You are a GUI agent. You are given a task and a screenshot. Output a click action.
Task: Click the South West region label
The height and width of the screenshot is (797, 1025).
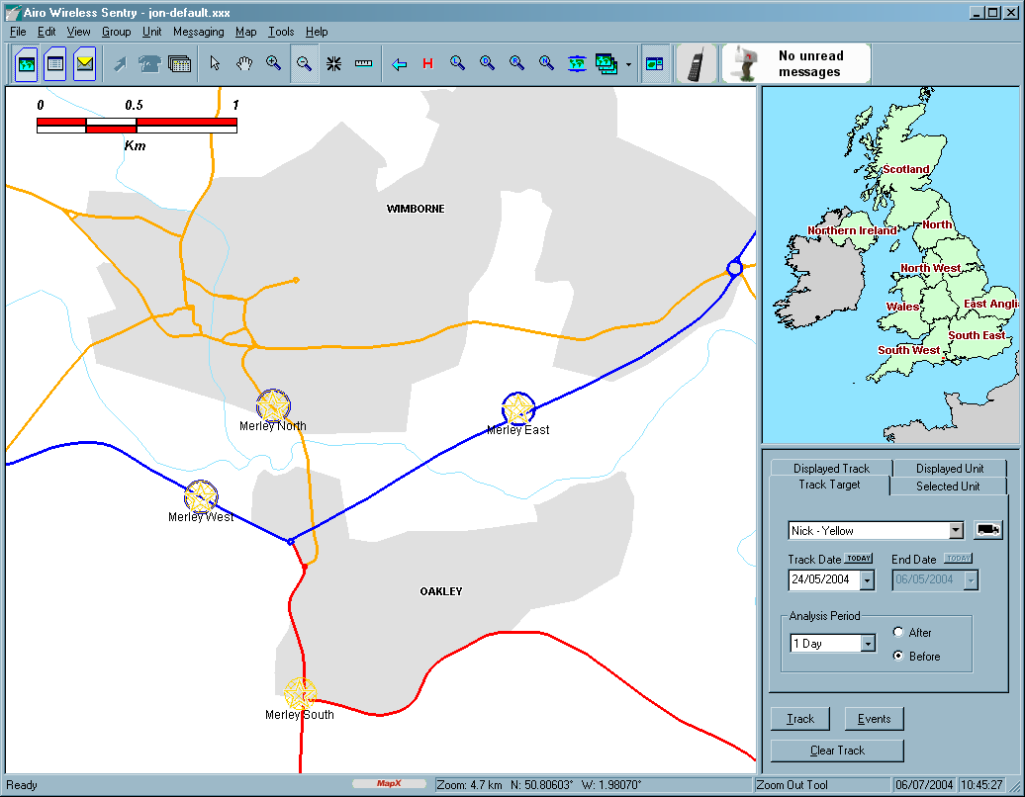908,350
